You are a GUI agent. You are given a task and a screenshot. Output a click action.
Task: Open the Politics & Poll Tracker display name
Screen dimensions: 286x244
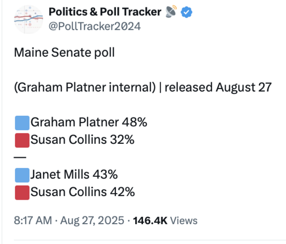(105, 11)
